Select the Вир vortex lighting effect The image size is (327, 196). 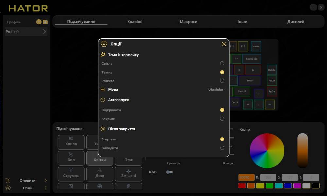(x=71, y=158)
